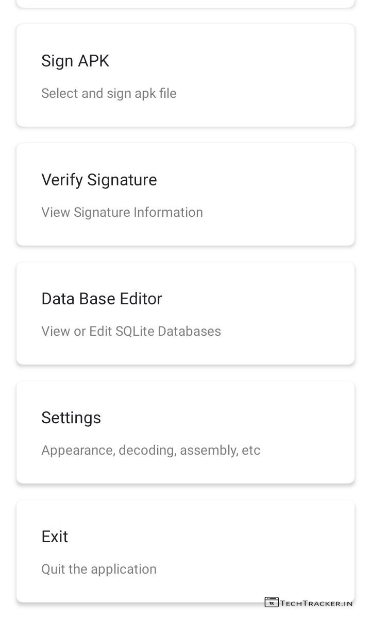Viewport: 371px width, 621px height.
Task: Click 'View Signature Information' subtitle
Action: [122, 212]
